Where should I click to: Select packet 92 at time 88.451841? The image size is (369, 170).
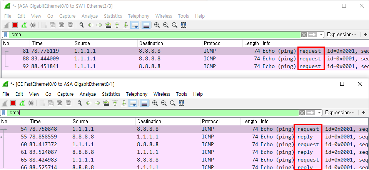click(185, 67)
